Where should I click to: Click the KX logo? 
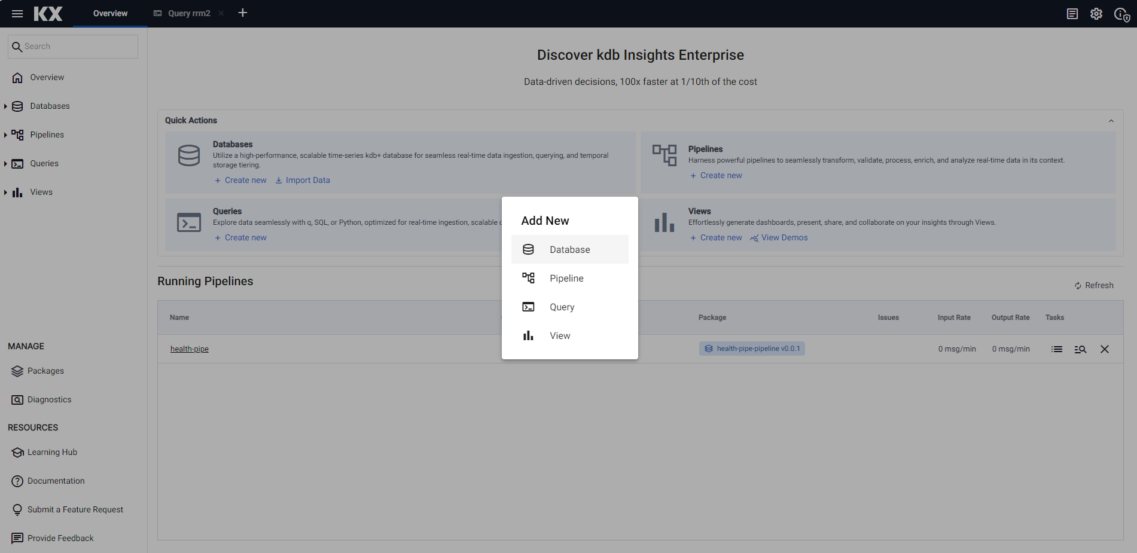click(48, 13)
